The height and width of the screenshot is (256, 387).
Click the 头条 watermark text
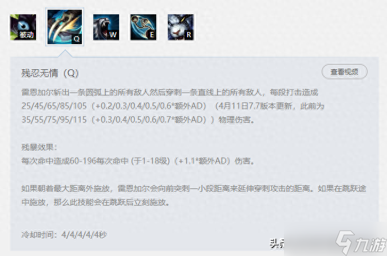point(277,243)
